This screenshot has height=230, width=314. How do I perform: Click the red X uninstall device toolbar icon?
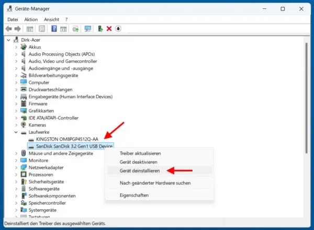[109, 29]
